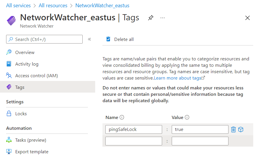Select Tags in the sidebar
This screenshot has height=164, width=257.
tap(20, 87)
